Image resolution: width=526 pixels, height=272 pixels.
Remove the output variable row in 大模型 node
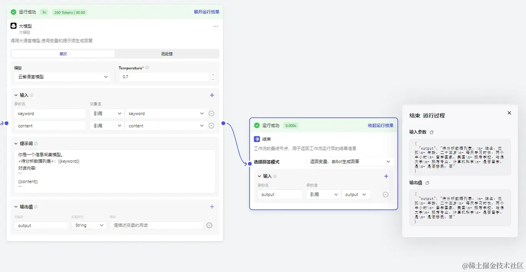coord(209,226)
